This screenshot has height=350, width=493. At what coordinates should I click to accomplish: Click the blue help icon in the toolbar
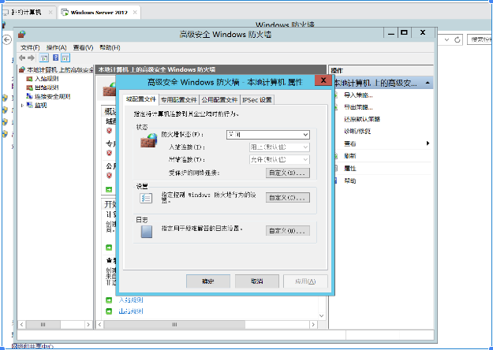(56, 58)
